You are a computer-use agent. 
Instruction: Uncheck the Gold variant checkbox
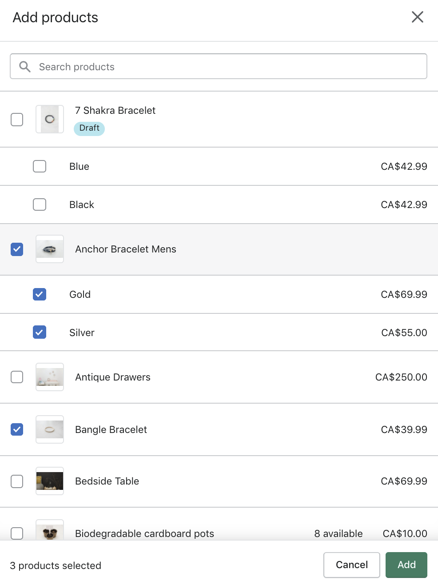[x=40, y=294]
